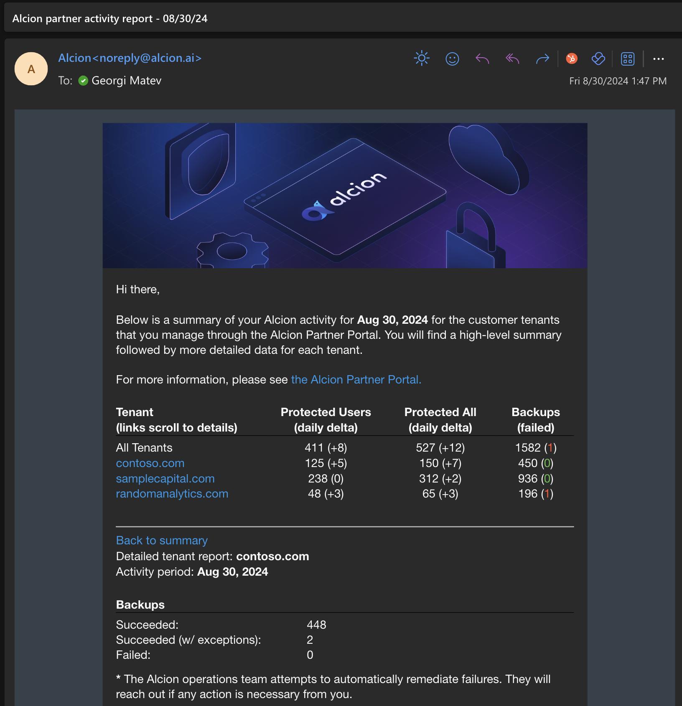Image resolution: width=682 pixels, height=706 pixels.
Task: Click the sender avatar with letter A
Action: click(31, 69)
